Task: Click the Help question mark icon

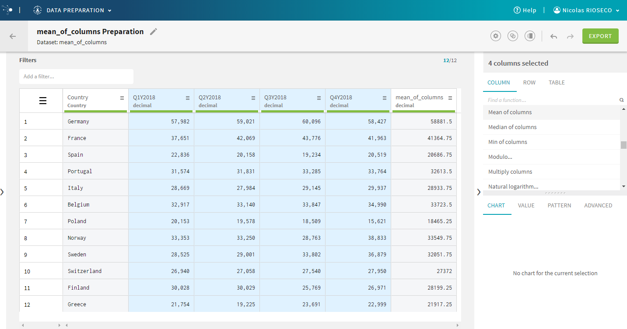Action: [x=517, y=10]
